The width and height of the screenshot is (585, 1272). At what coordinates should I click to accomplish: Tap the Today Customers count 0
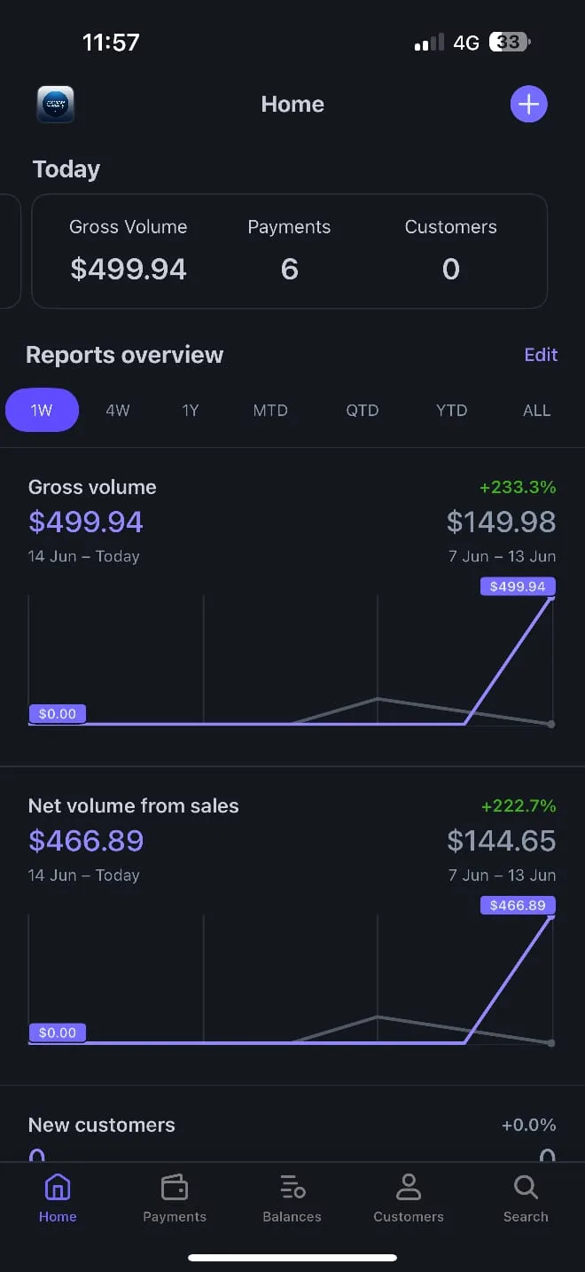pos(450,270)
